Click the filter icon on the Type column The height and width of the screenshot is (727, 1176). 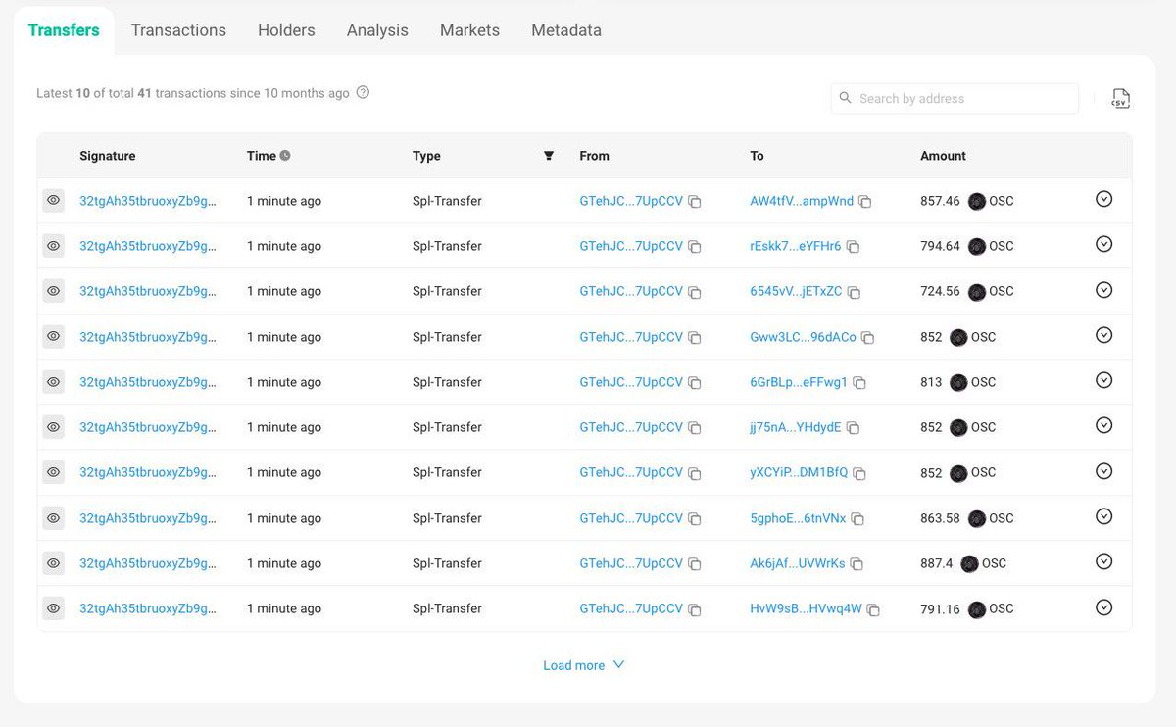point(549,155)
